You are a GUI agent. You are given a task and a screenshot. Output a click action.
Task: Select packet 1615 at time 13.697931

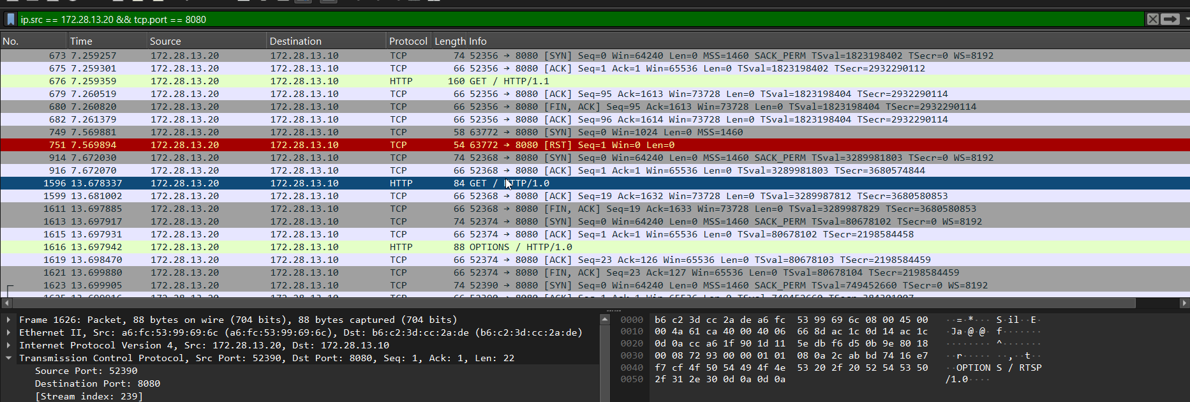[595, 234]
